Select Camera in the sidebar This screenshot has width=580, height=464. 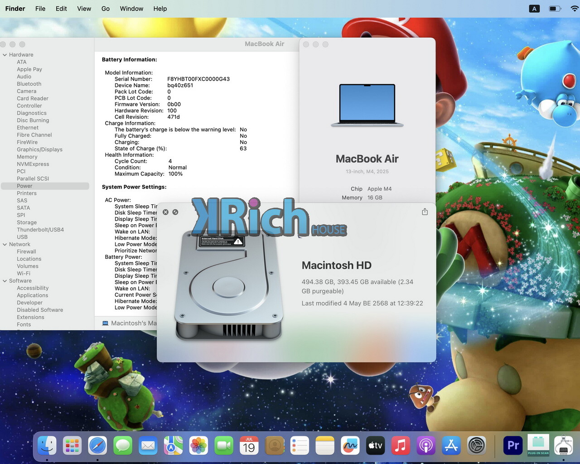[x=26, y=91]
